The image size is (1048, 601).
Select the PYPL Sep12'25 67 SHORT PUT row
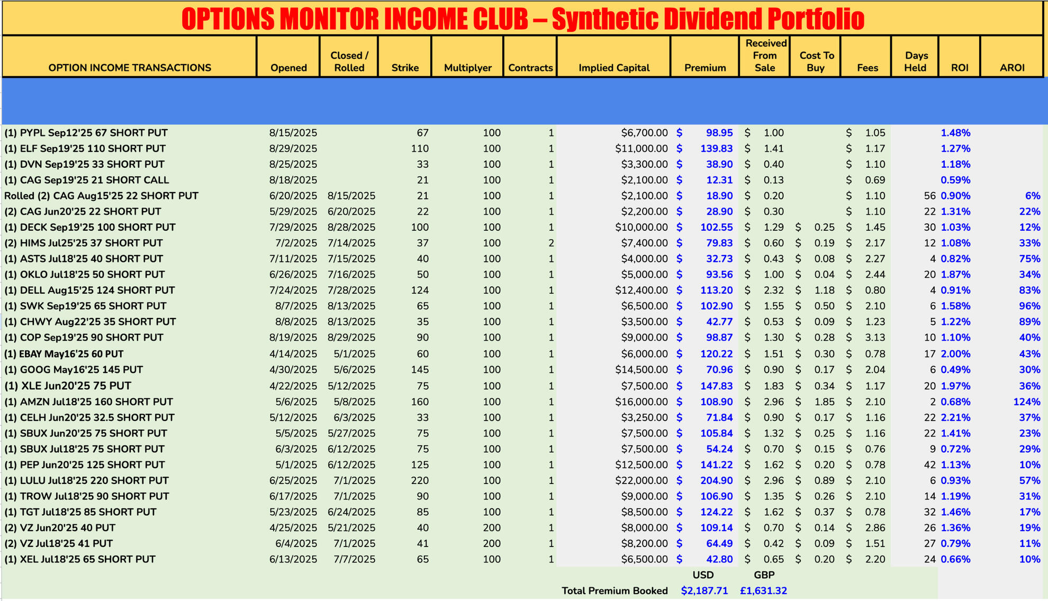(88, 133)
